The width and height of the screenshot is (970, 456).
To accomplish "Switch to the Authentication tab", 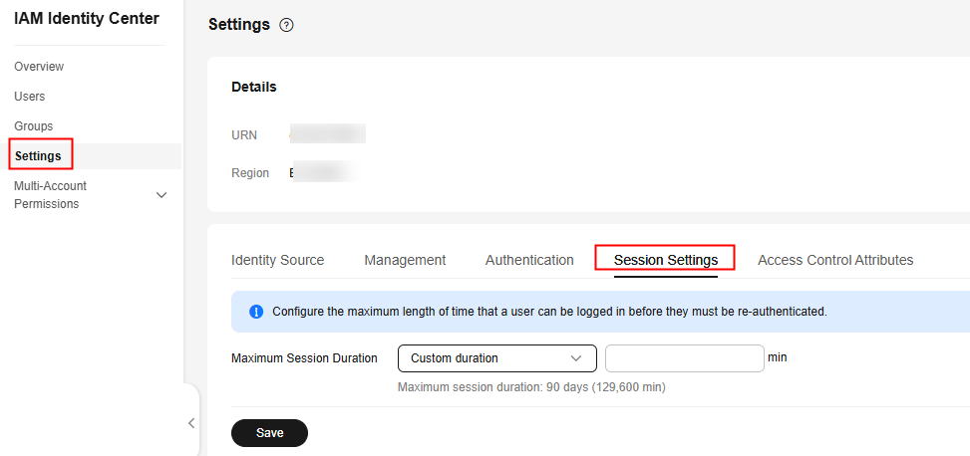I will point(529,260).
